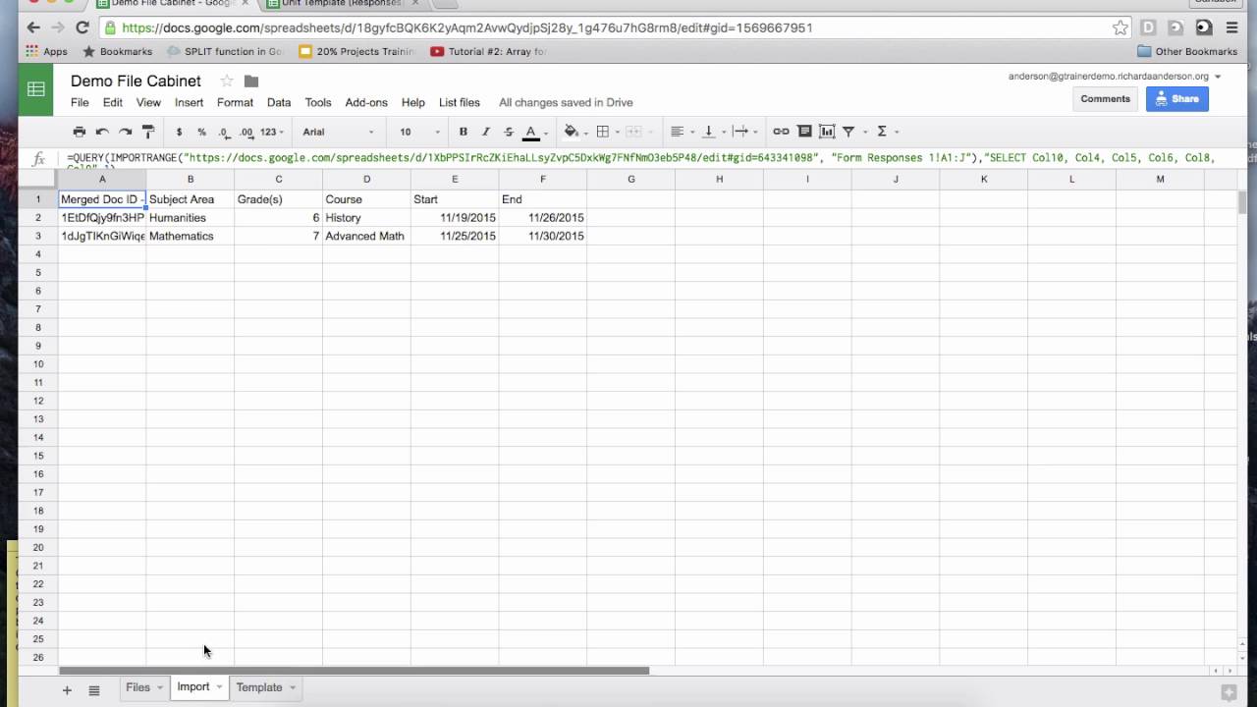Click All changes saved in Drive
The height and width of the screenshot is (707, 1257).
(566, 102)
